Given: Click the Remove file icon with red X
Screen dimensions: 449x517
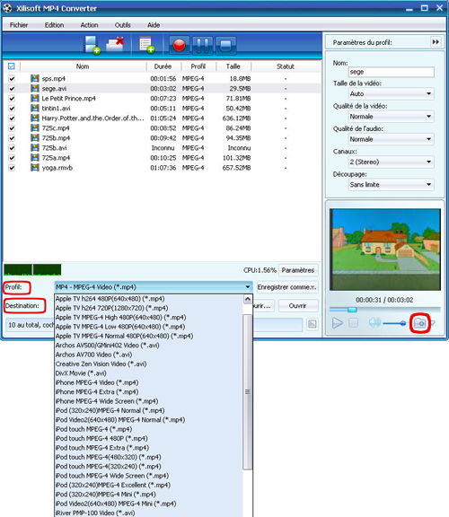Looking at the screenshot, I should [x=115, y=45].
